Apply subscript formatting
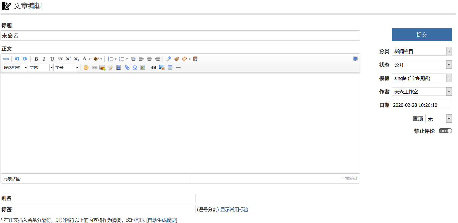This screenshot has height=223, width=458. 76,59
